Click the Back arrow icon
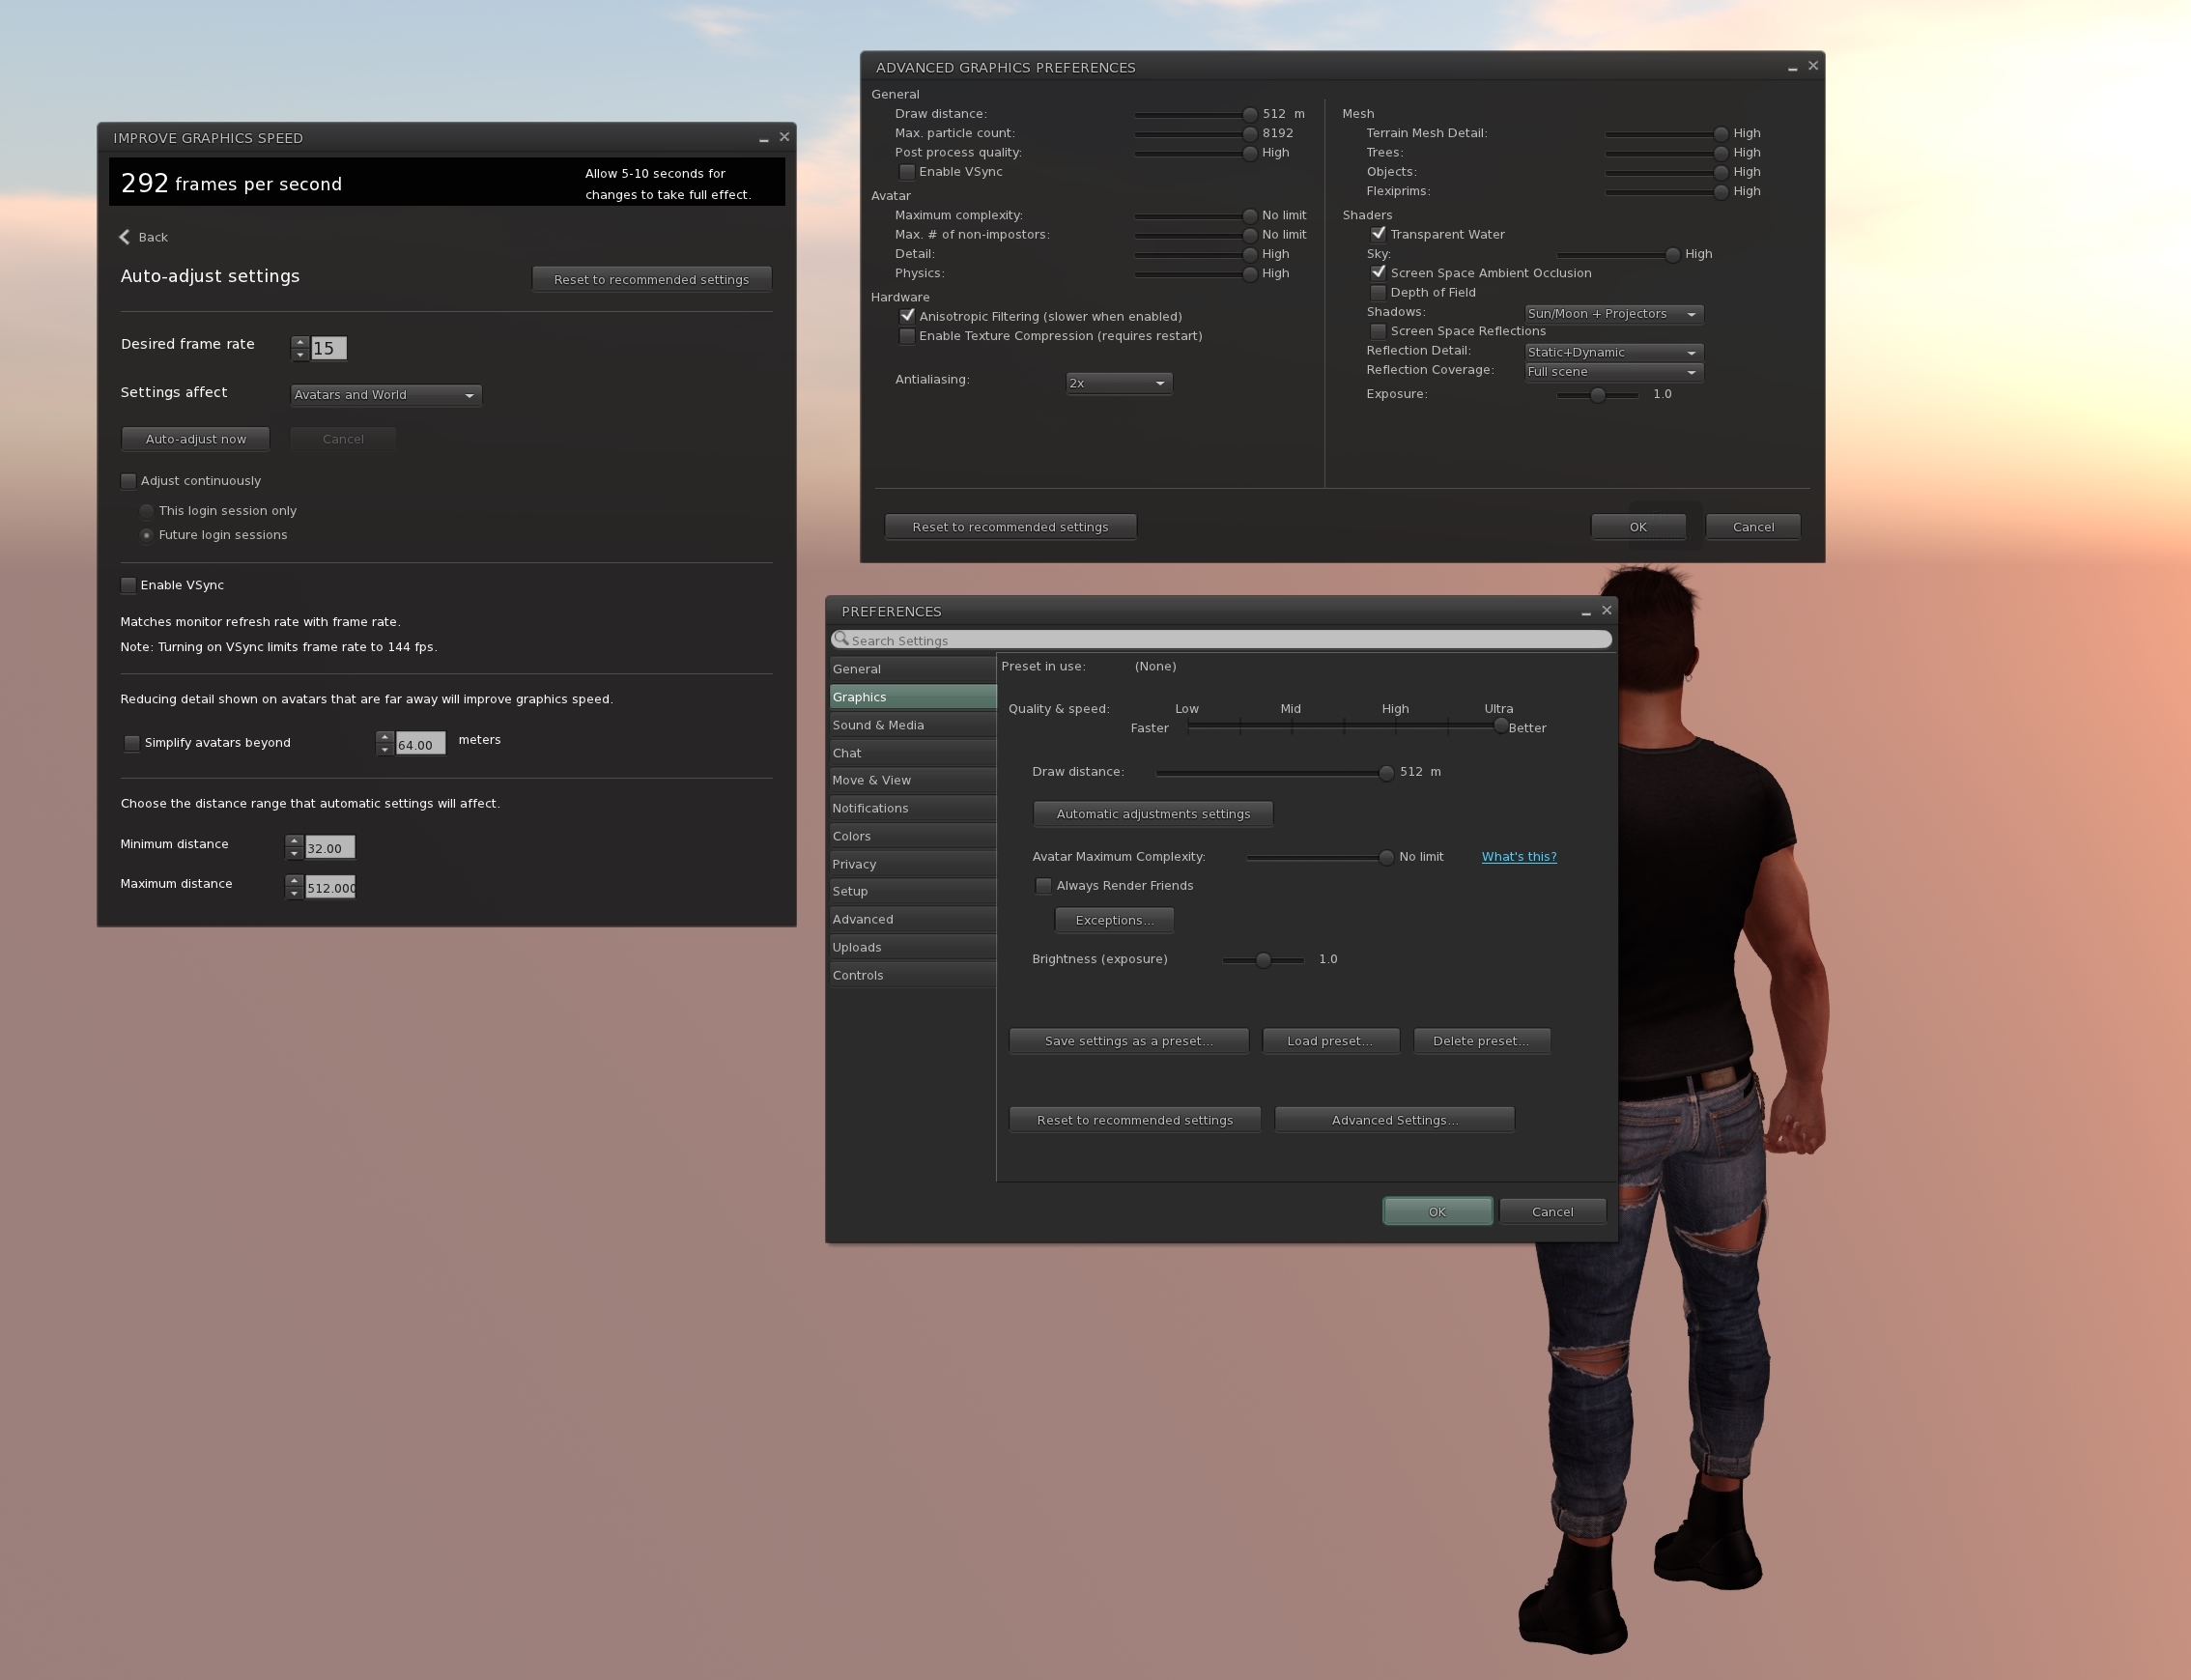This screenshot has height=1680, width=2191. pos(125,237)
